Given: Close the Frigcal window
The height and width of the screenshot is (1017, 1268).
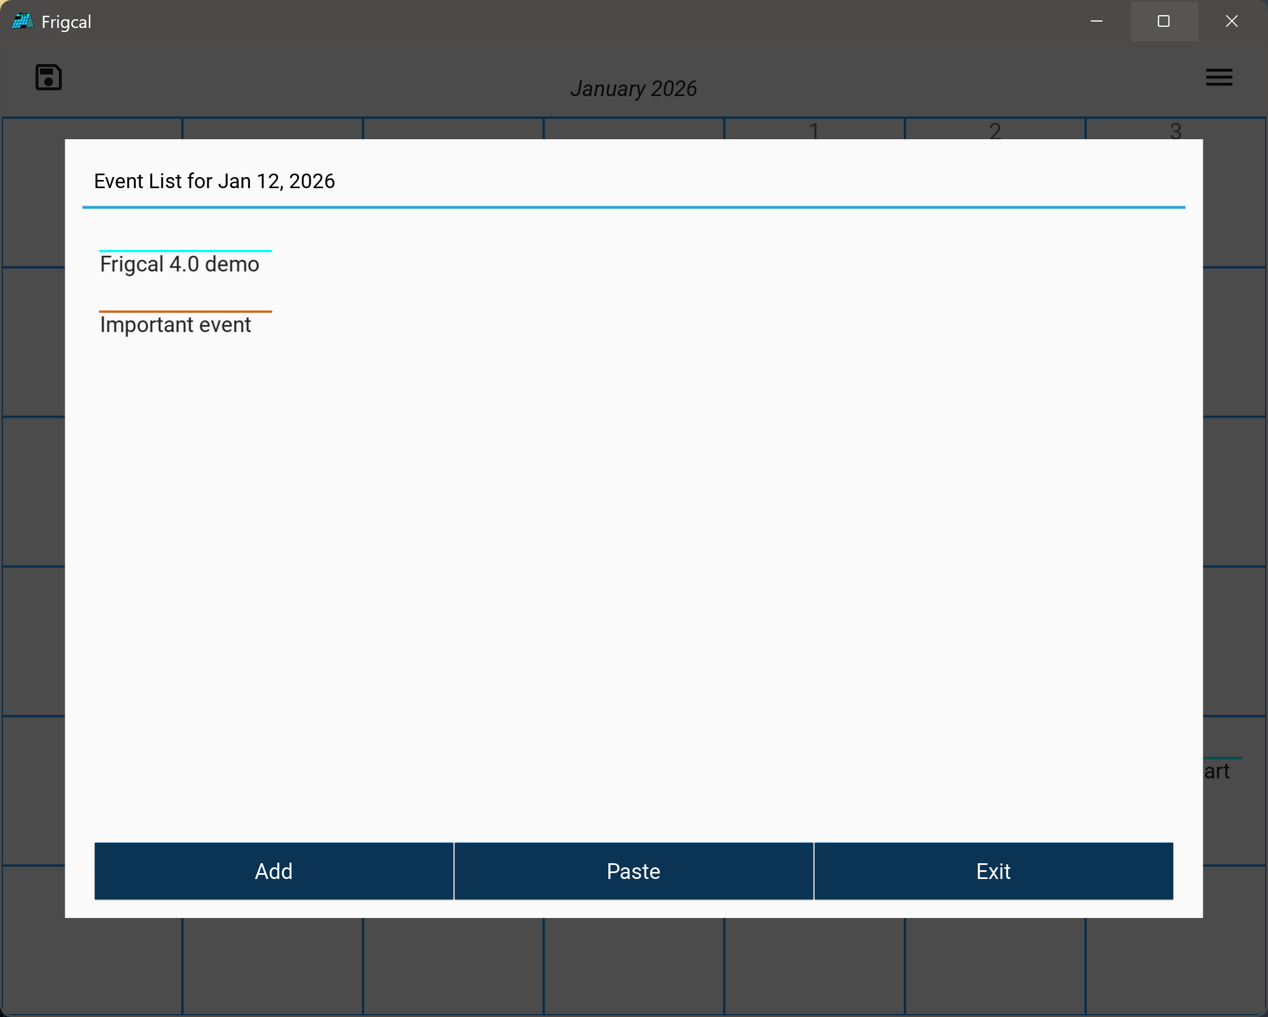Looking at the screenshot, I should pyautogui.click(x=1231, y=21).
